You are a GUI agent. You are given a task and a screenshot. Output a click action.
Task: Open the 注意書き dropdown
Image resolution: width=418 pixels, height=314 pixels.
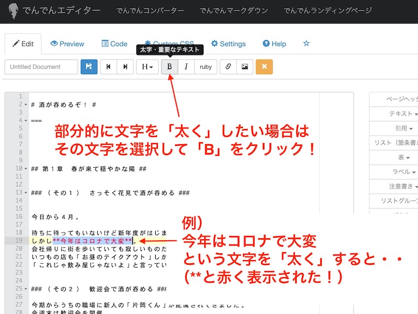[403, 187]
